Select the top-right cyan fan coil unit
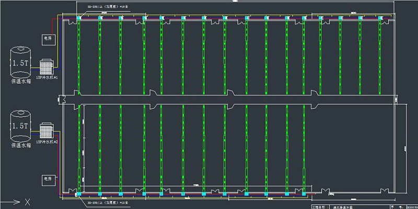 [x=380, y=19]
